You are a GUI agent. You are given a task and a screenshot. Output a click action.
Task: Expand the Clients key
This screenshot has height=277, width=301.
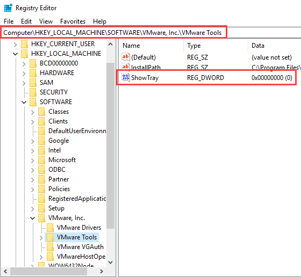pos(33,122)
